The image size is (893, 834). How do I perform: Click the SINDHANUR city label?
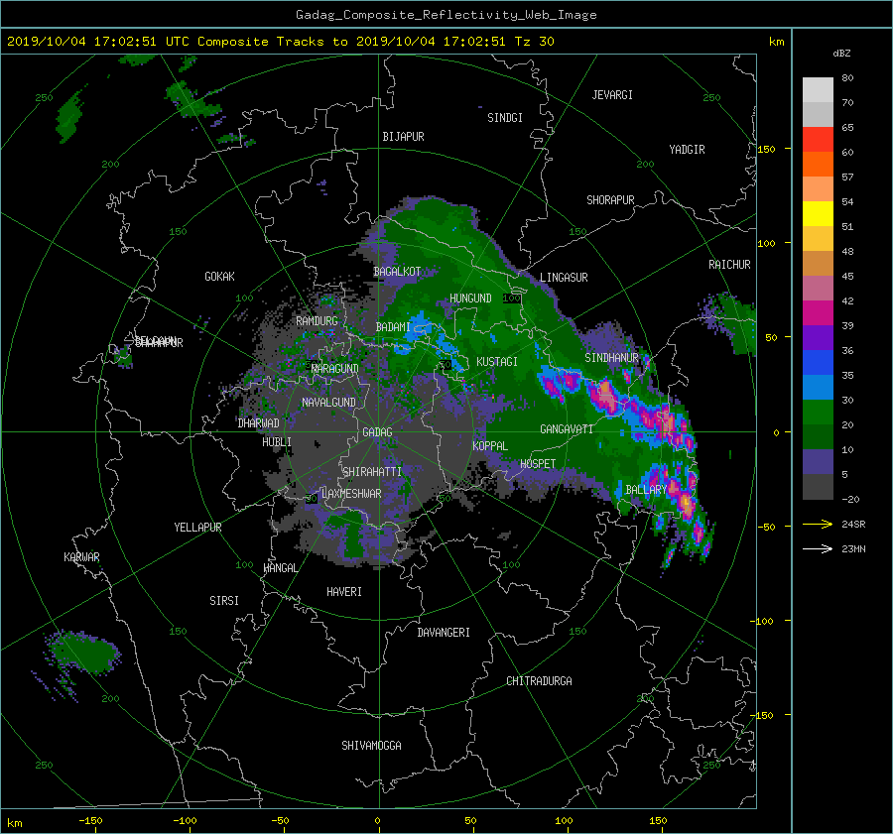point(611,358)
